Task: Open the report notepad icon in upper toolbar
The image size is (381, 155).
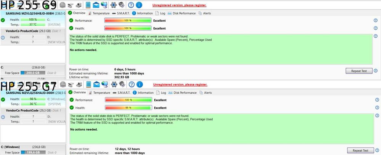Action: click(x=88, y=5)
